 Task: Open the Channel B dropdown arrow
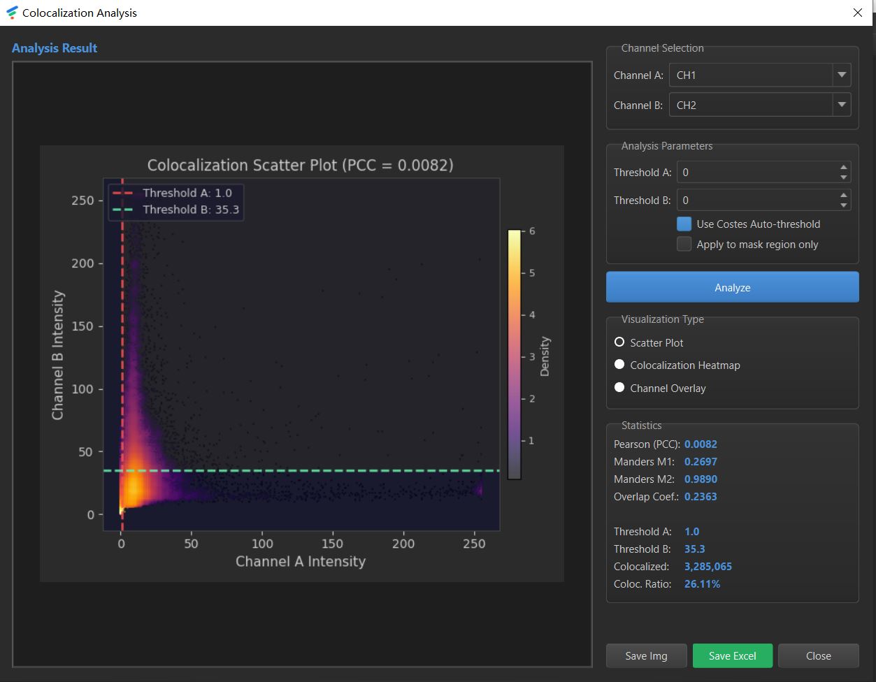point(842,105)
